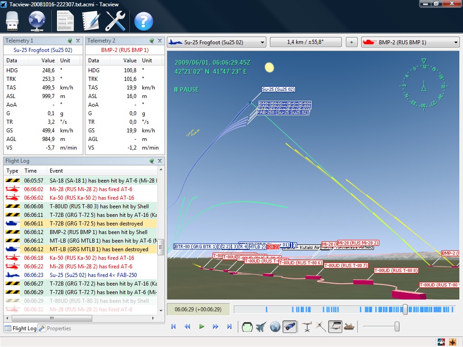Screen dimensions: 463x347
Task: Start playback with the green play button
Action: 202,326
